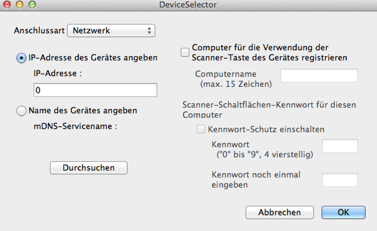The image size is (377, 231).
Task: Click the "IP-Adresse :" label
Action: pos(58,73)
